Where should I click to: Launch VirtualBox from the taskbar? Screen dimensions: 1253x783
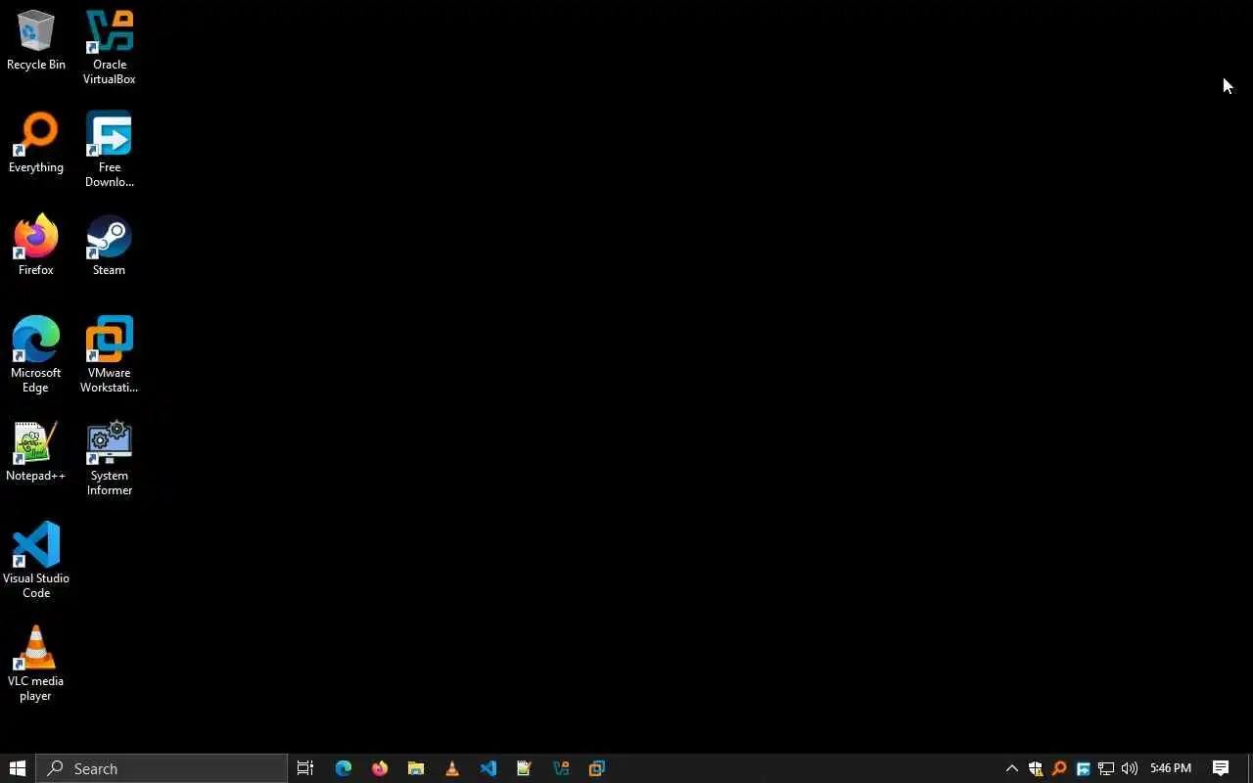tap(561, 768)
